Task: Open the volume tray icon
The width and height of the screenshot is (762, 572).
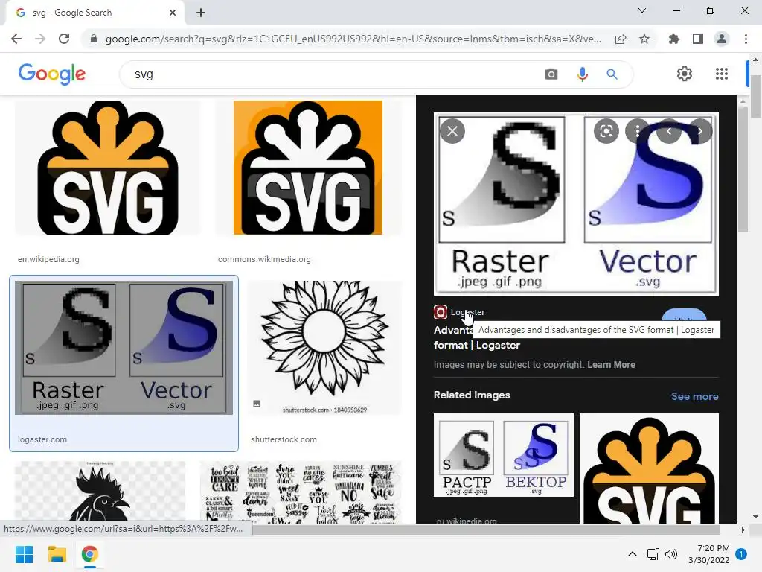Action: tap(671, 554)
